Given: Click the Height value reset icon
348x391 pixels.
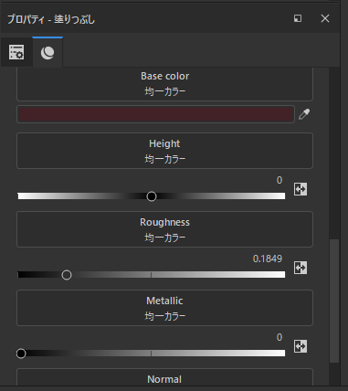Looking at the screenshot, I should pyautogui.click(x=301, y=189).
